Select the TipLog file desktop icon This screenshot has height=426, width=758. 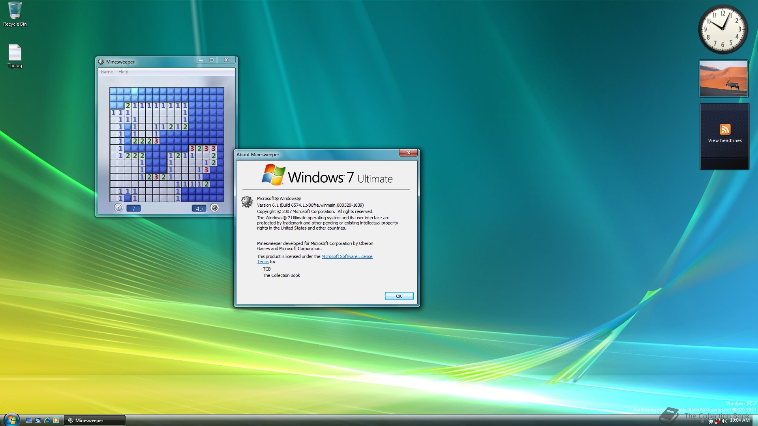pos(15,56)
